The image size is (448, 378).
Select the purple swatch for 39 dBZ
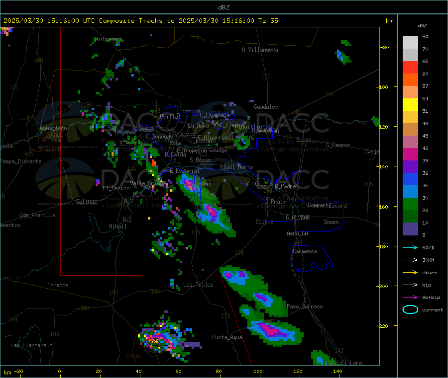pos(410,167)
